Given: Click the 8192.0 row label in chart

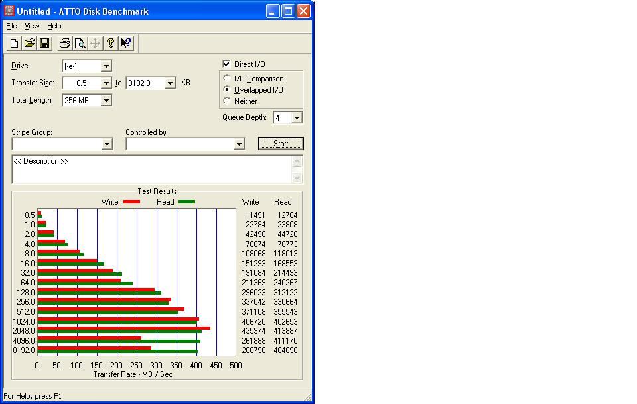Looking at the screenshot, I should pos(24,350).
